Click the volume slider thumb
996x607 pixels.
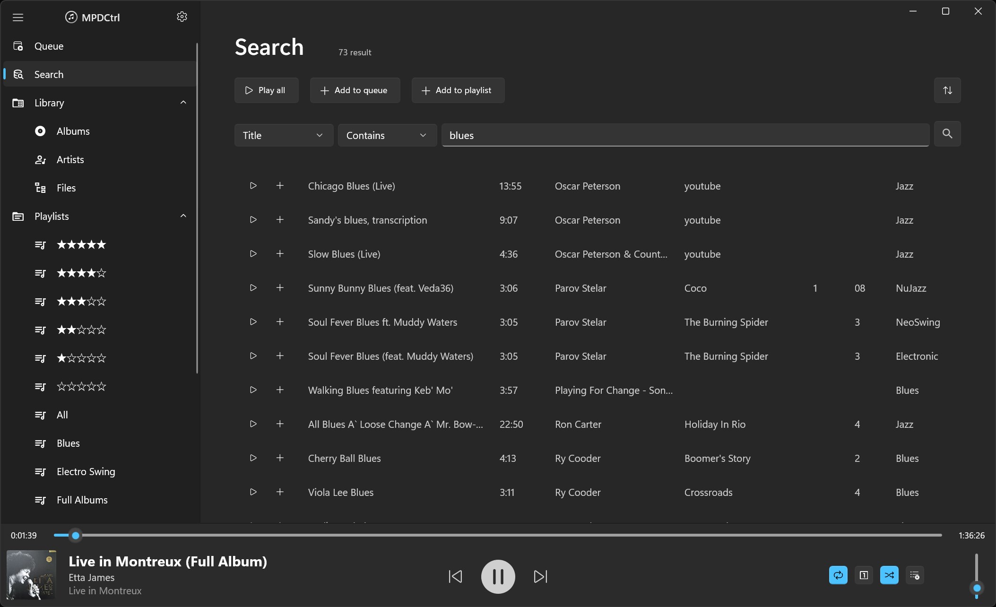(977, 588)
